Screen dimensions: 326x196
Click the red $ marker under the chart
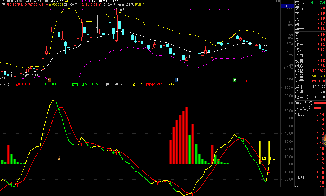click(x=247, y=80)
